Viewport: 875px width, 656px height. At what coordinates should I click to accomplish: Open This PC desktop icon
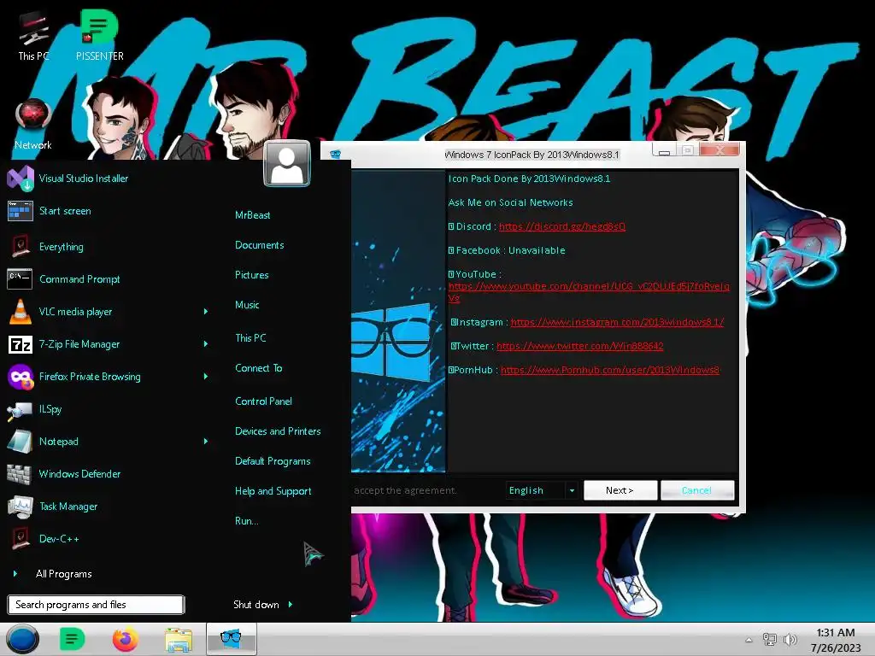(x=33, y=34)
